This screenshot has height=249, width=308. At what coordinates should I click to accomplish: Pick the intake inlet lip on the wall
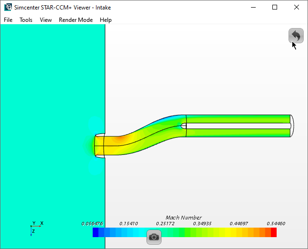click(99, 146)
